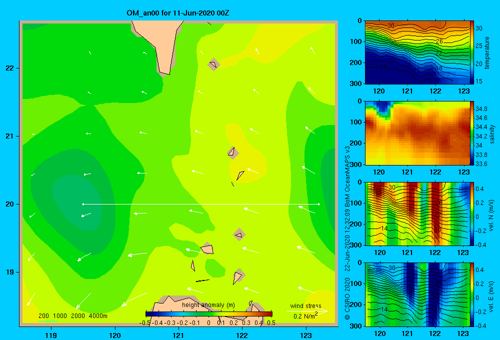The image size is (500, 340).
Task: Click longitude label 121 on main map
Action: pyautogui.click(x=178, y=335)
